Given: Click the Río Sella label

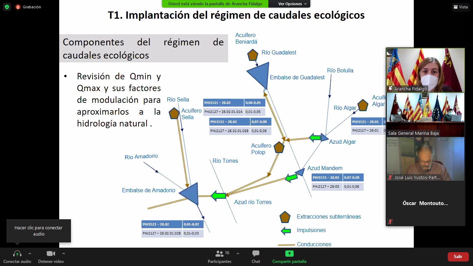Looking at the screenshot, I should point(178,100).
